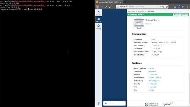
Task: Click the site information icon in address bar
Action: click(118, 7)
